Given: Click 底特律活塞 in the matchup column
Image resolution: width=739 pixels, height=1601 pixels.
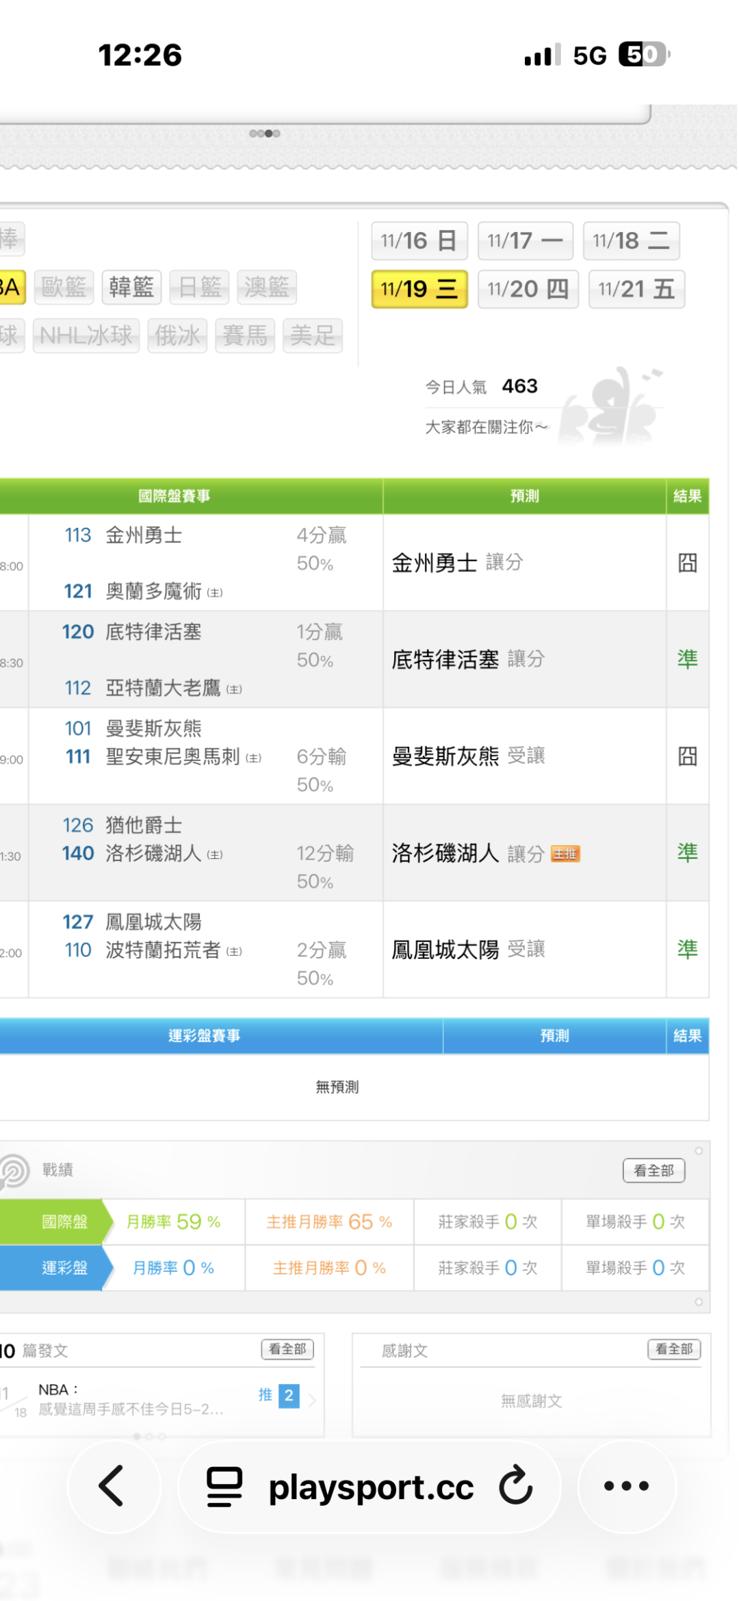Looking at the screenshot, I should coord(153,632).
